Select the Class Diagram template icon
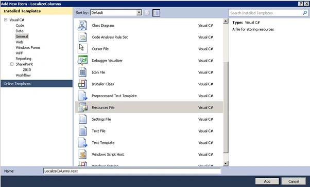Screen dimensions: 310x187 [82, 25]
